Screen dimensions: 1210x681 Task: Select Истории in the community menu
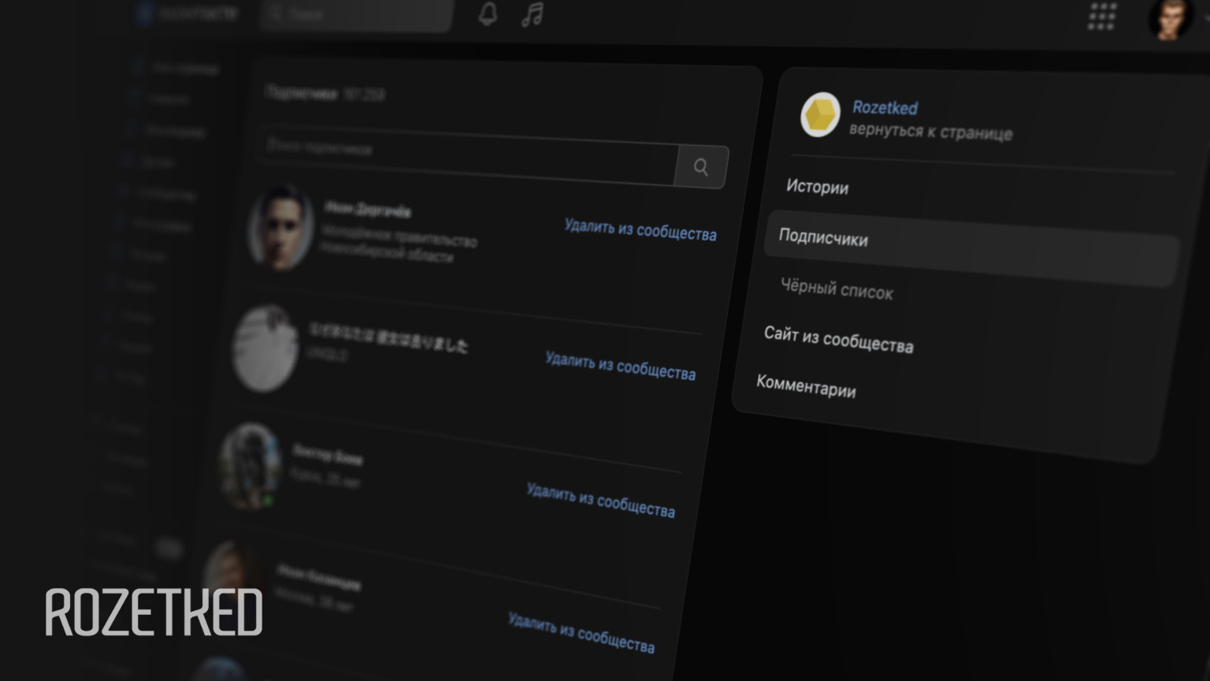(x=817, y=187)
